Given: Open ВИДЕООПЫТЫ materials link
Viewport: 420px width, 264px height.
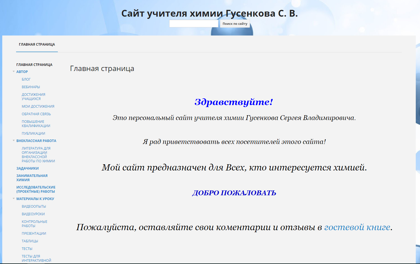Looking at the screenshot, I should (34, 207).
